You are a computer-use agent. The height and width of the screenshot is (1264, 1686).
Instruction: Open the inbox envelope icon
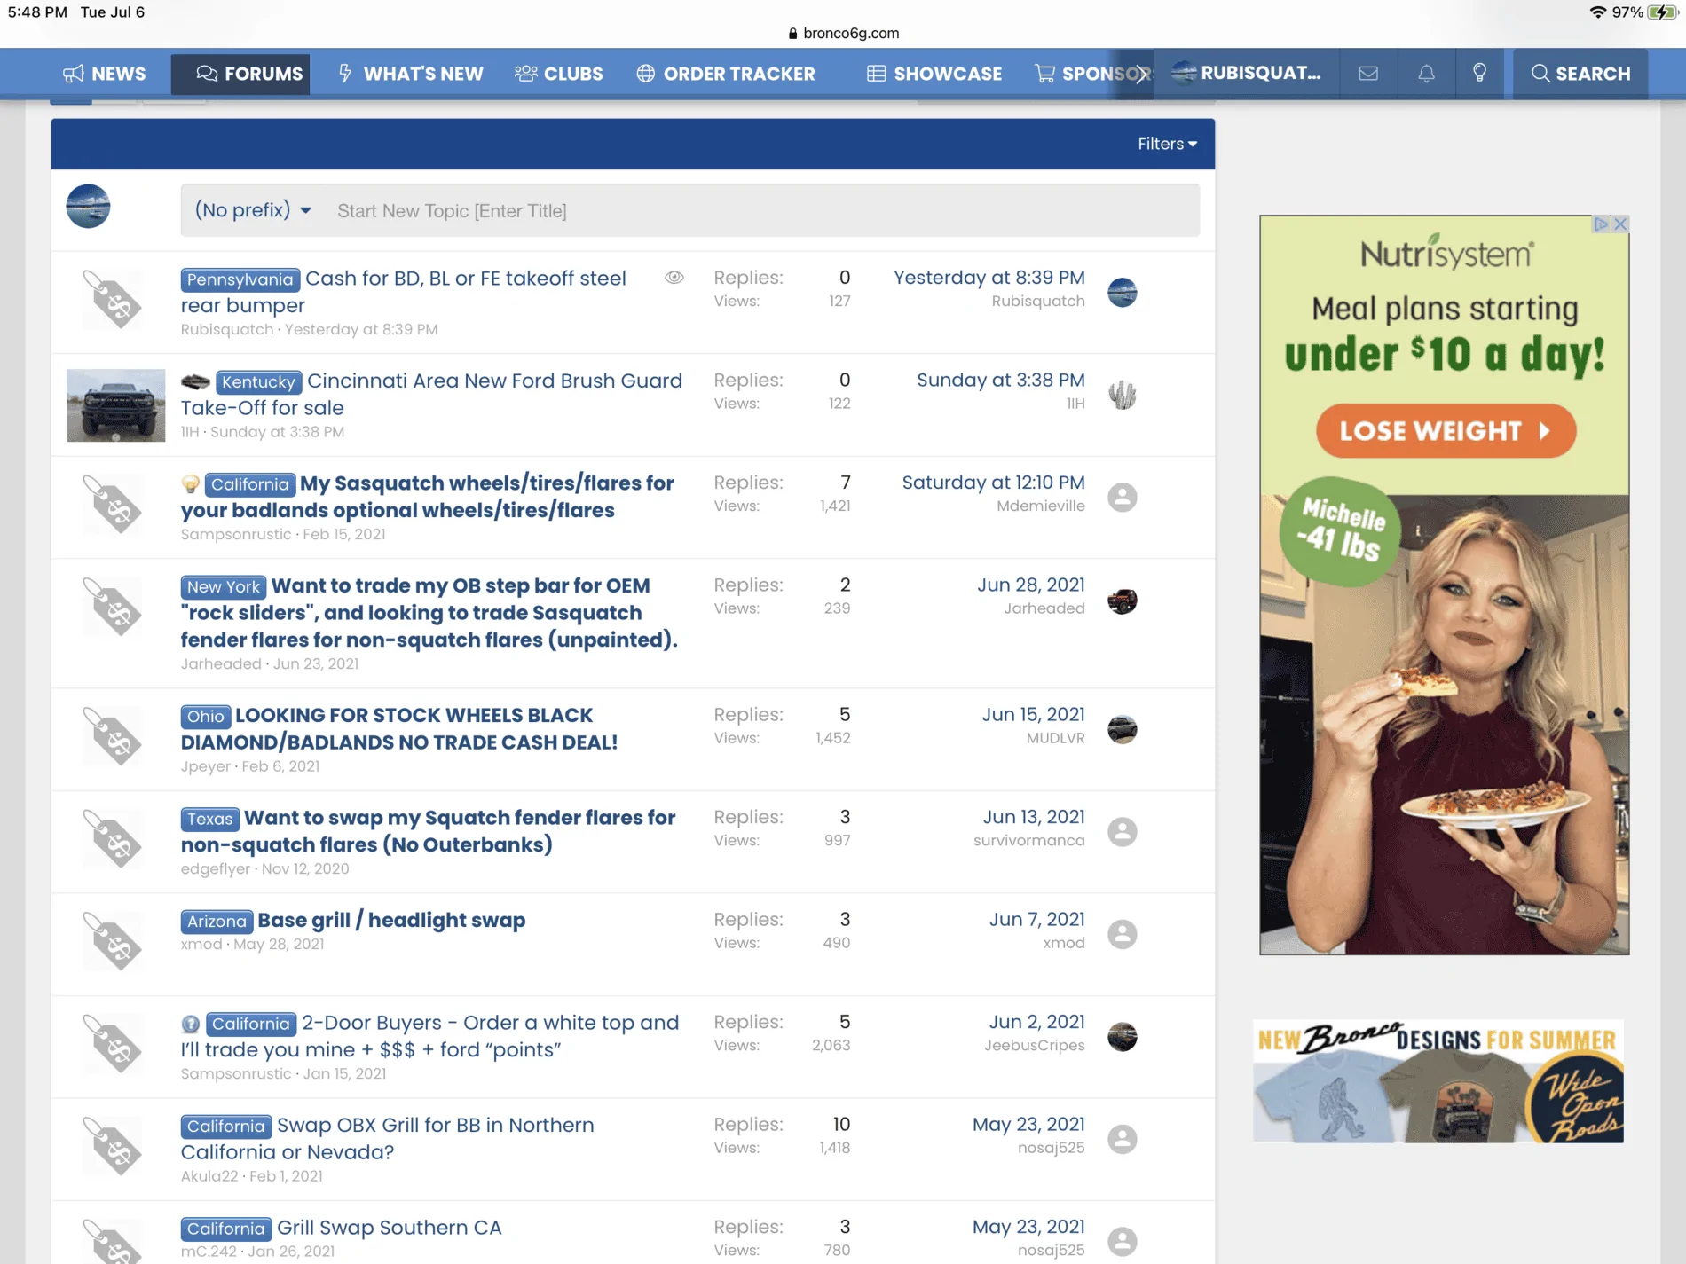1367,74
